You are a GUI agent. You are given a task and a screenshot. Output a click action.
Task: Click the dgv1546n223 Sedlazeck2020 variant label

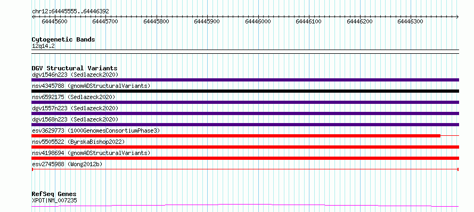[x=75, y=75]
